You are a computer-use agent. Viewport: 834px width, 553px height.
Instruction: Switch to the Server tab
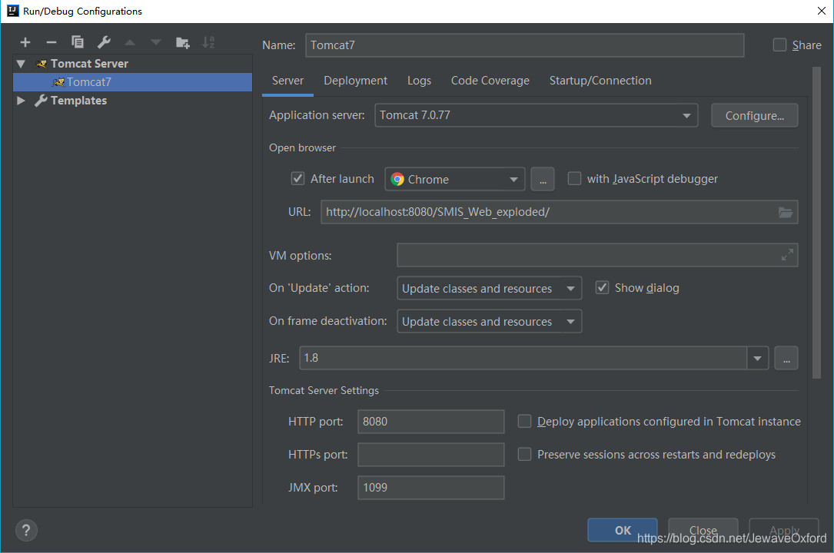287,81
